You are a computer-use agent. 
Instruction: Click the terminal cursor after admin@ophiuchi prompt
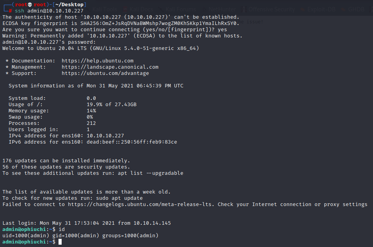[60, 242]
